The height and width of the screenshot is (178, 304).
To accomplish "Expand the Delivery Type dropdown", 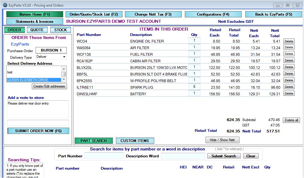I will (64, 57).
